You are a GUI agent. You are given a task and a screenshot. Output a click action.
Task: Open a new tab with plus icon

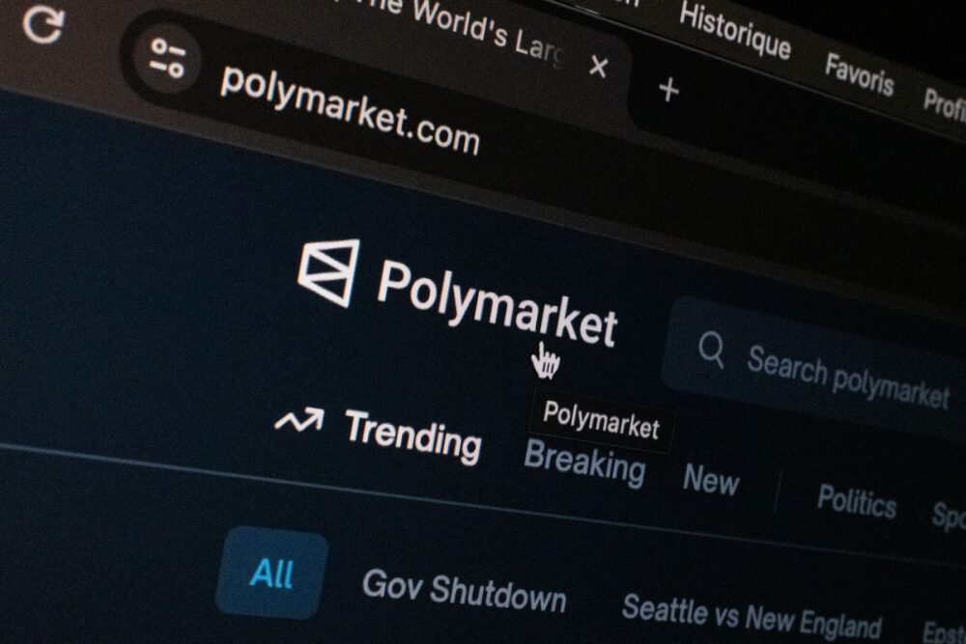point(668,91)
